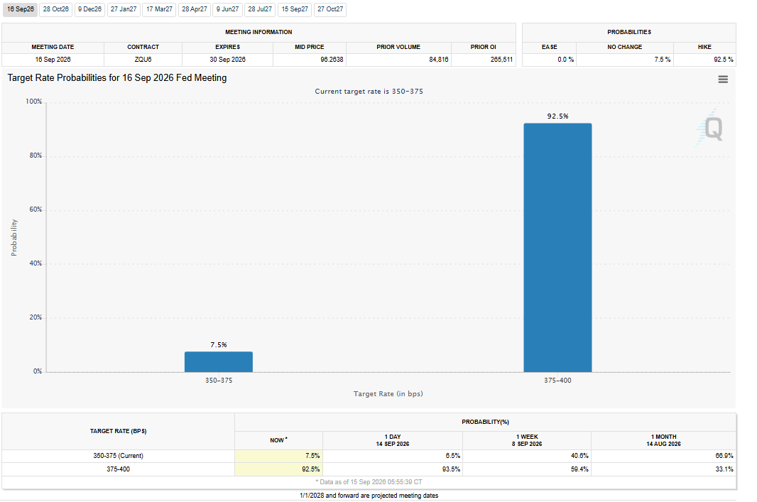Switch to the 27 Oct27 meeting tab

point(330,9)
